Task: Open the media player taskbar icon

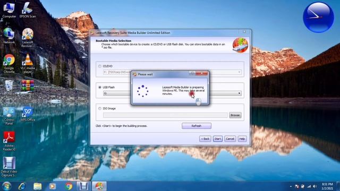Action: [x=53, y=186]
